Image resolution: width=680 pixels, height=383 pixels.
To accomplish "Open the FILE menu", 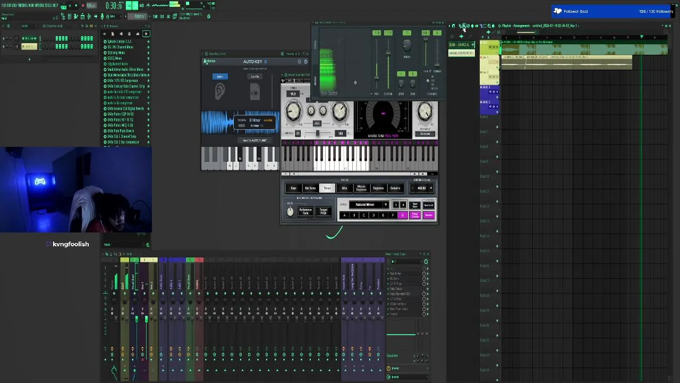I will [3, 5].
